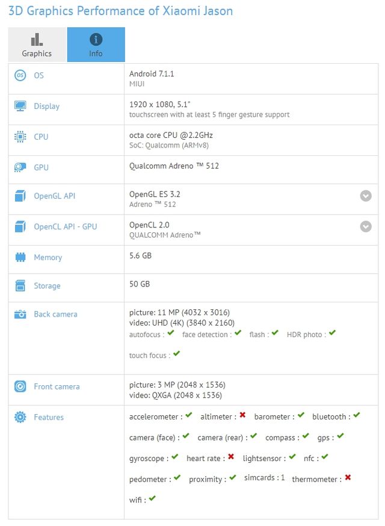Viewport: 385px width, 526px height.
Task: Toggle the wifi checkmark
Action: click(x=152, y=498)
